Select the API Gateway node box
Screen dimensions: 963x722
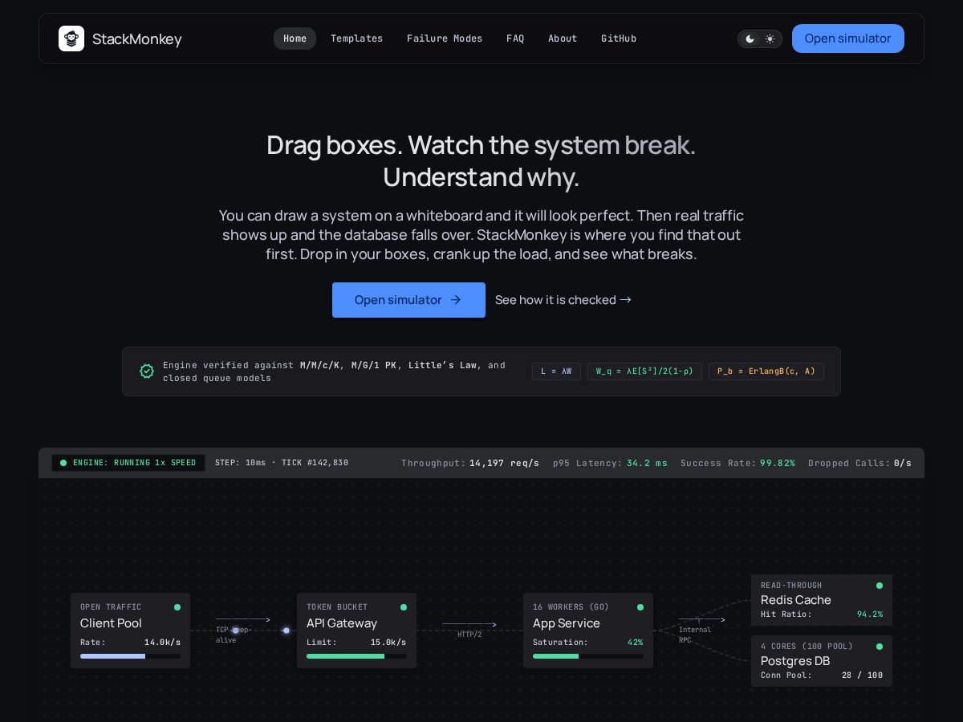coord(356,631)
